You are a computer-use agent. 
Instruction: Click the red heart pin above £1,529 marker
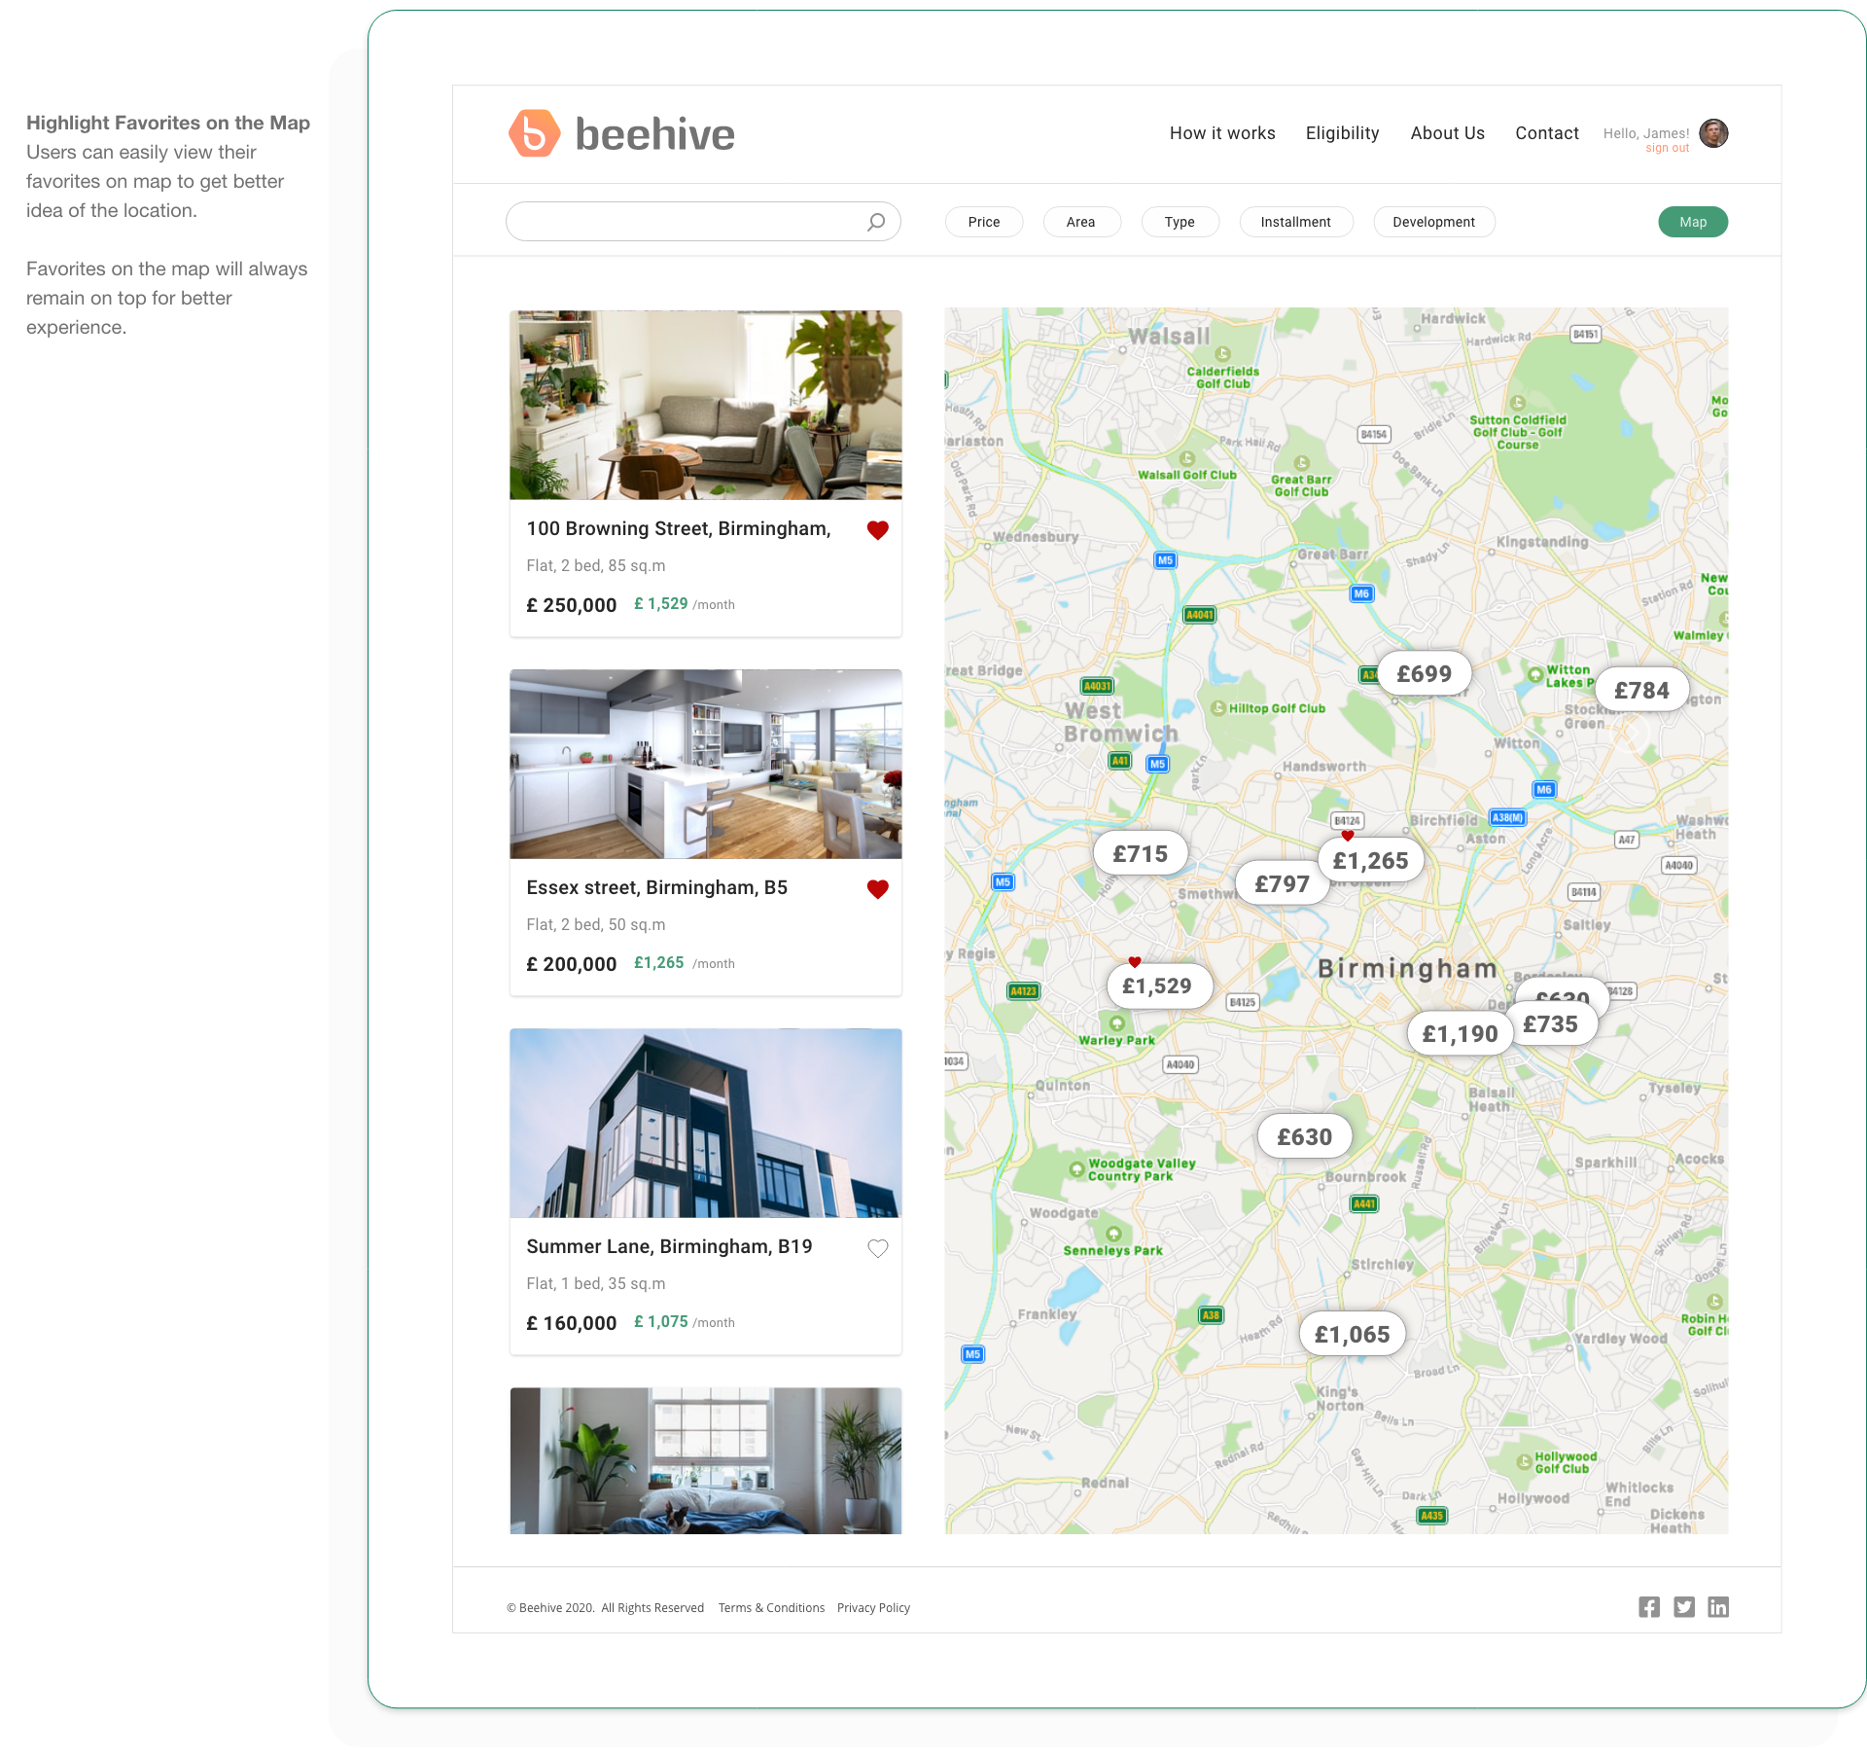coord(1135,962)
